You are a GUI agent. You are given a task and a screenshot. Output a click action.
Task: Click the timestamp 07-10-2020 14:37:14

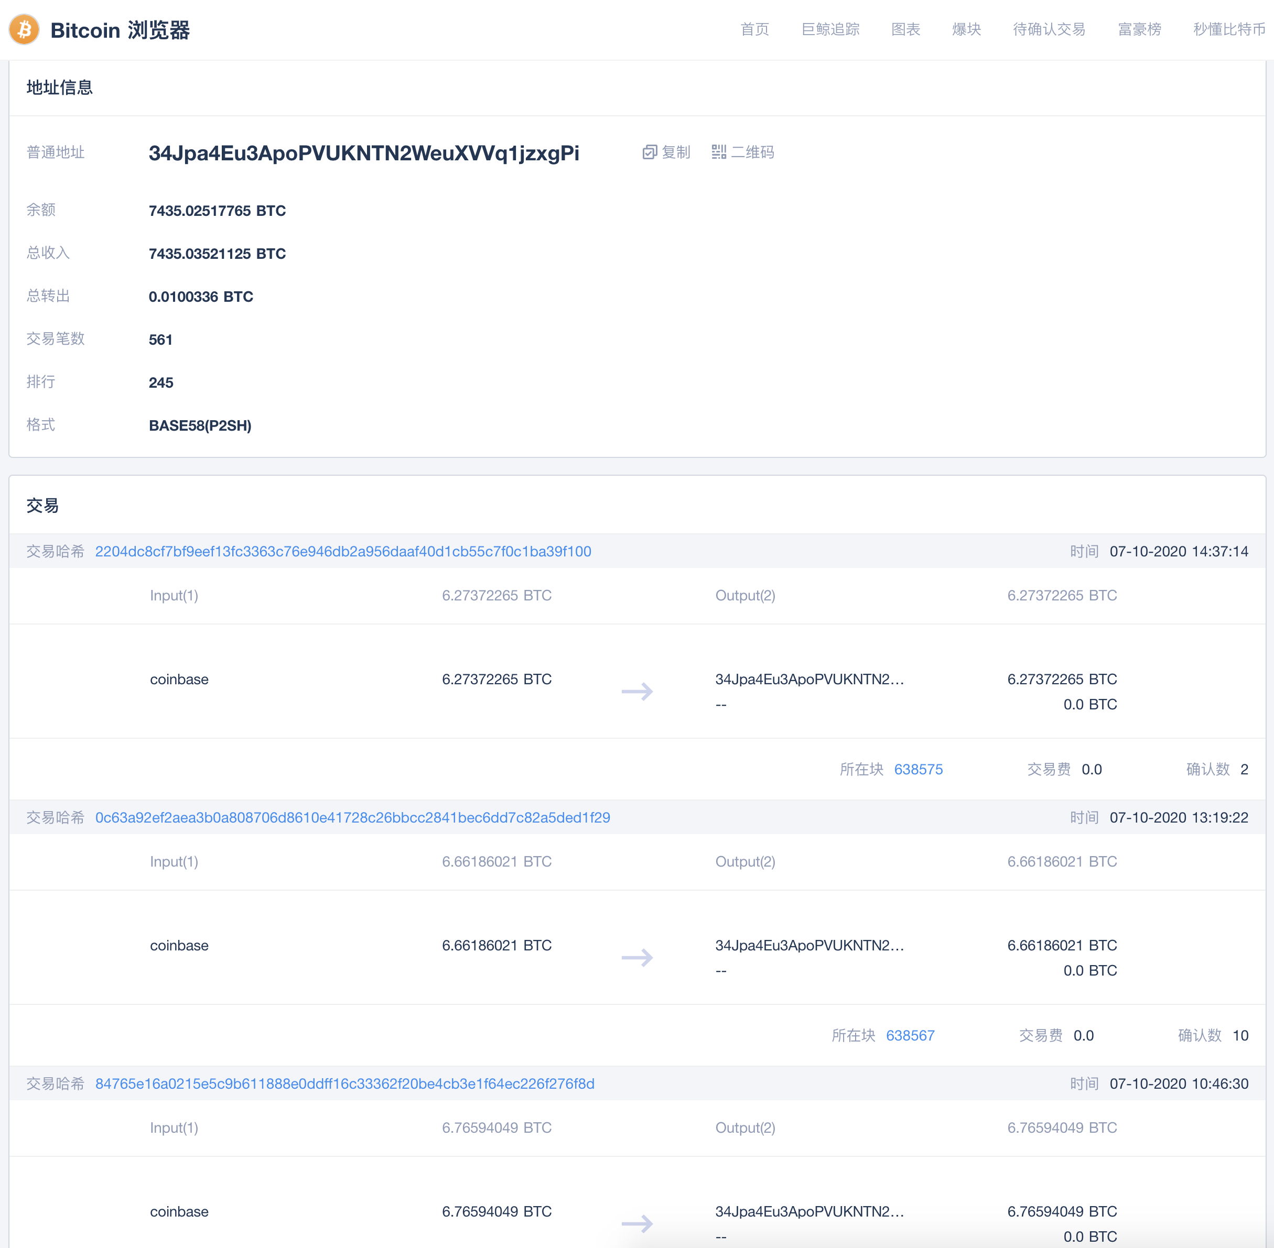[x=1179, y=551]
